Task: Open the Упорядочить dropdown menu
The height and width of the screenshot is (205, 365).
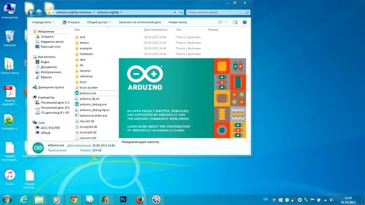Action: 43,22
